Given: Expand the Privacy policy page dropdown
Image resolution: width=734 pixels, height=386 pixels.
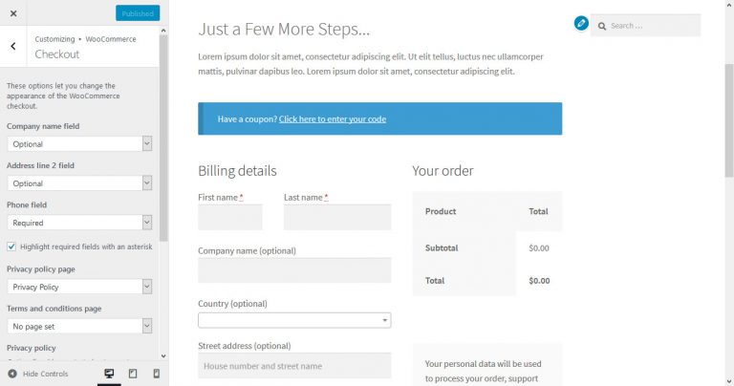Looking at the screenshot, I should click(79, 287).
